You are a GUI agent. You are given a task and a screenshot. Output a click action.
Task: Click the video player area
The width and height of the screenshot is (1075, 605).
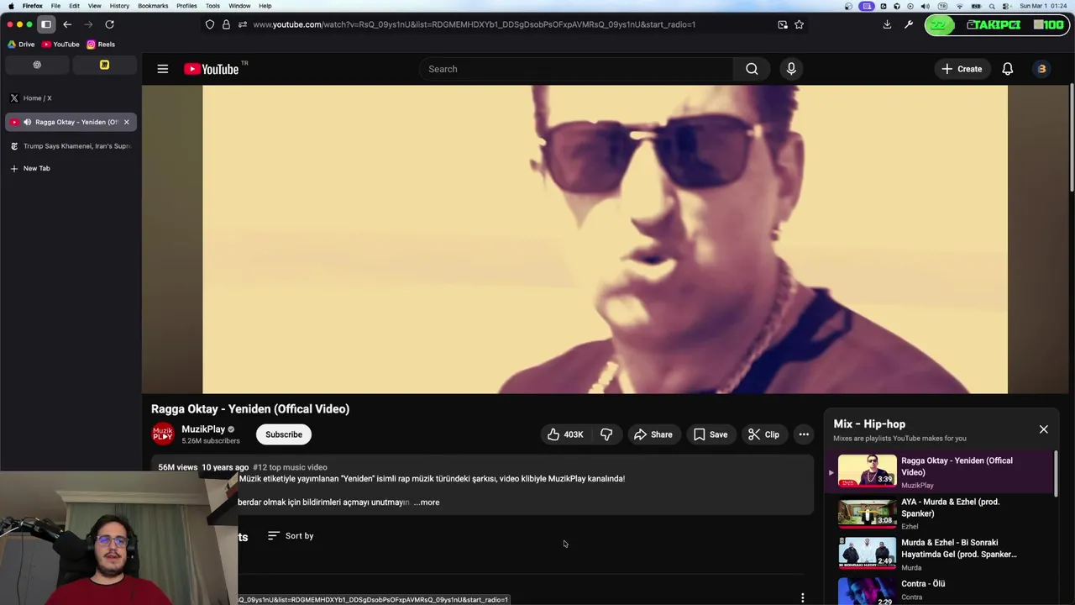(x=605, y=239)
